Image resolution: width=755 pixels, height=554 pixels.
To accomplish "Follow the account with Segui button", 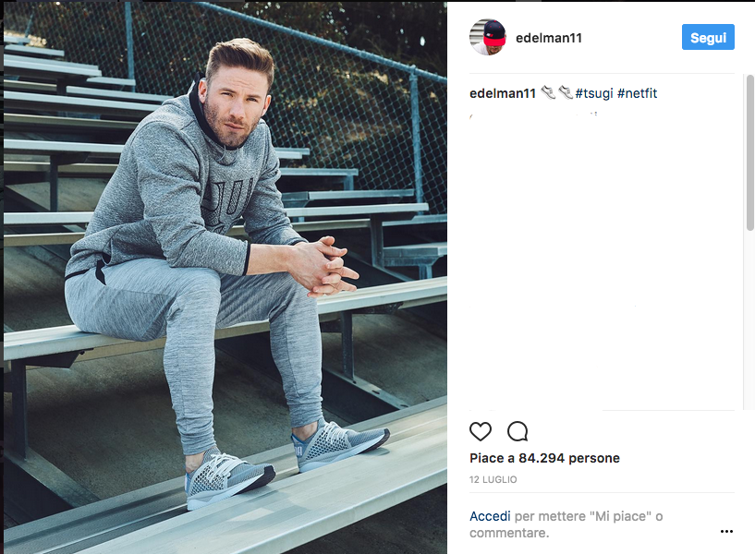I will (x=708, y=37).
